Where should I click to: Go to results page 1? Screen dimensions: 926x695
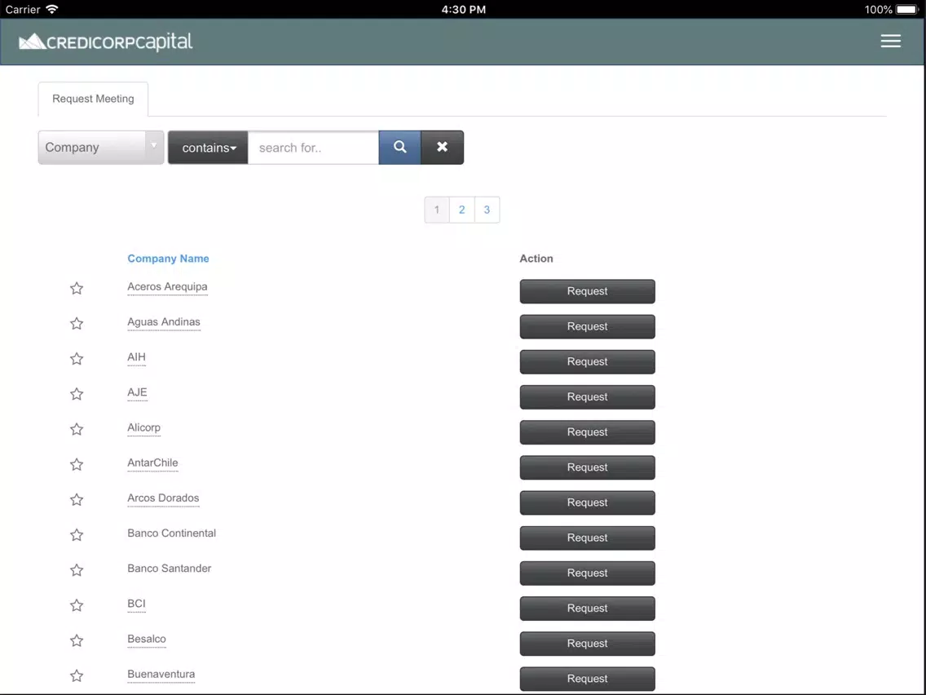(437, 210)
